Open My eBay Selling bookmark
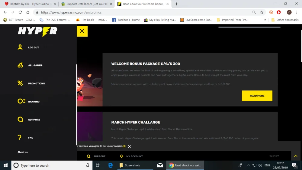The width and height of the screenshot is (302, 170). (160, 20)
